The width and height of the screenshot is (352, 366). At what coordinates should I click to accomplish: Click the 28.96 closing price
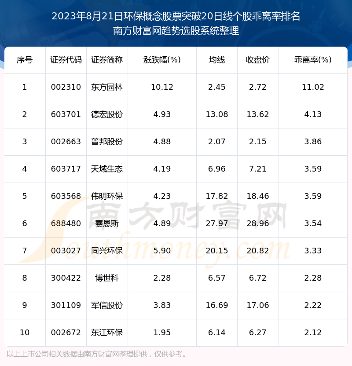pos(258,223)
